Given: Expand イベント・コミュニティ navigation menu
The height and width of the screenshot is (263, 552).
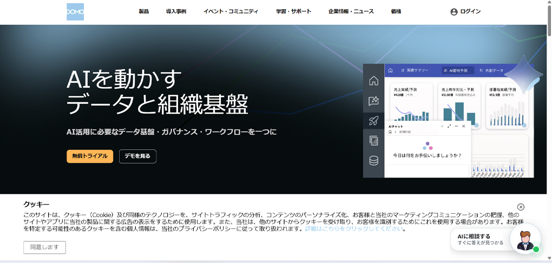Looking at the screenshot, I should point(231,11).
